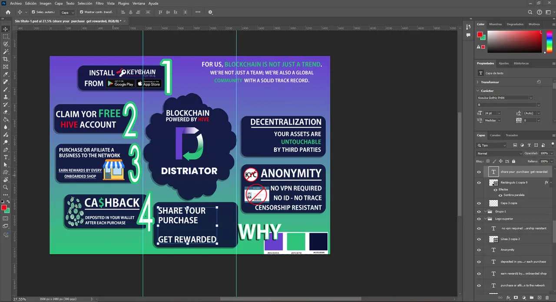Activate the Horizontal Type tool

6,157
